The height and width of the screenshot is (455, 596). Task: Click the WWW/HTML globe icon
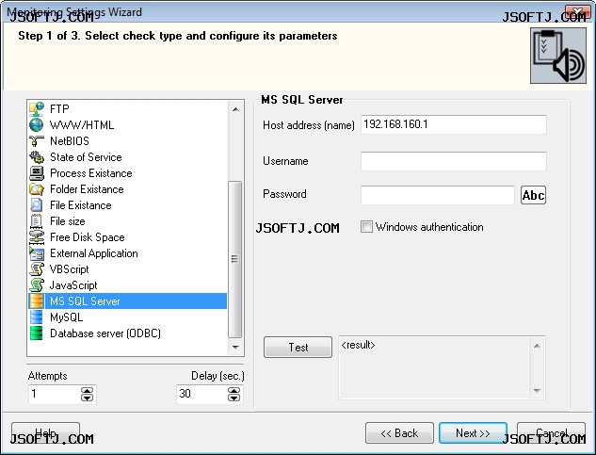[x=37, y=125]
